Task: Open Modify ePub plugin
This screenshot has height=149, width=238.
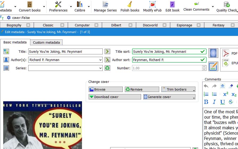Action: 152,7
